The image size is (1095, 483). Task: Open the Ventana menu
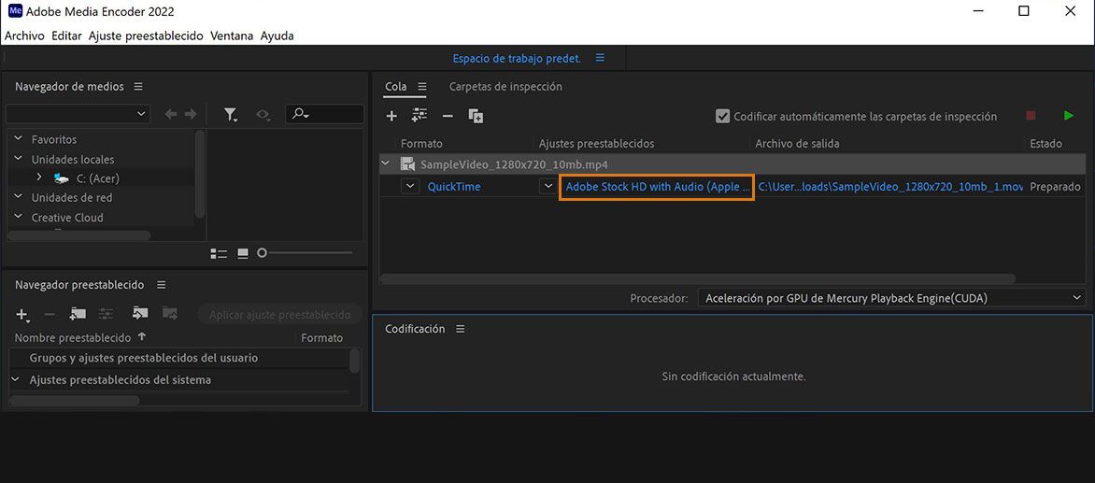click(x=232, y=36)
